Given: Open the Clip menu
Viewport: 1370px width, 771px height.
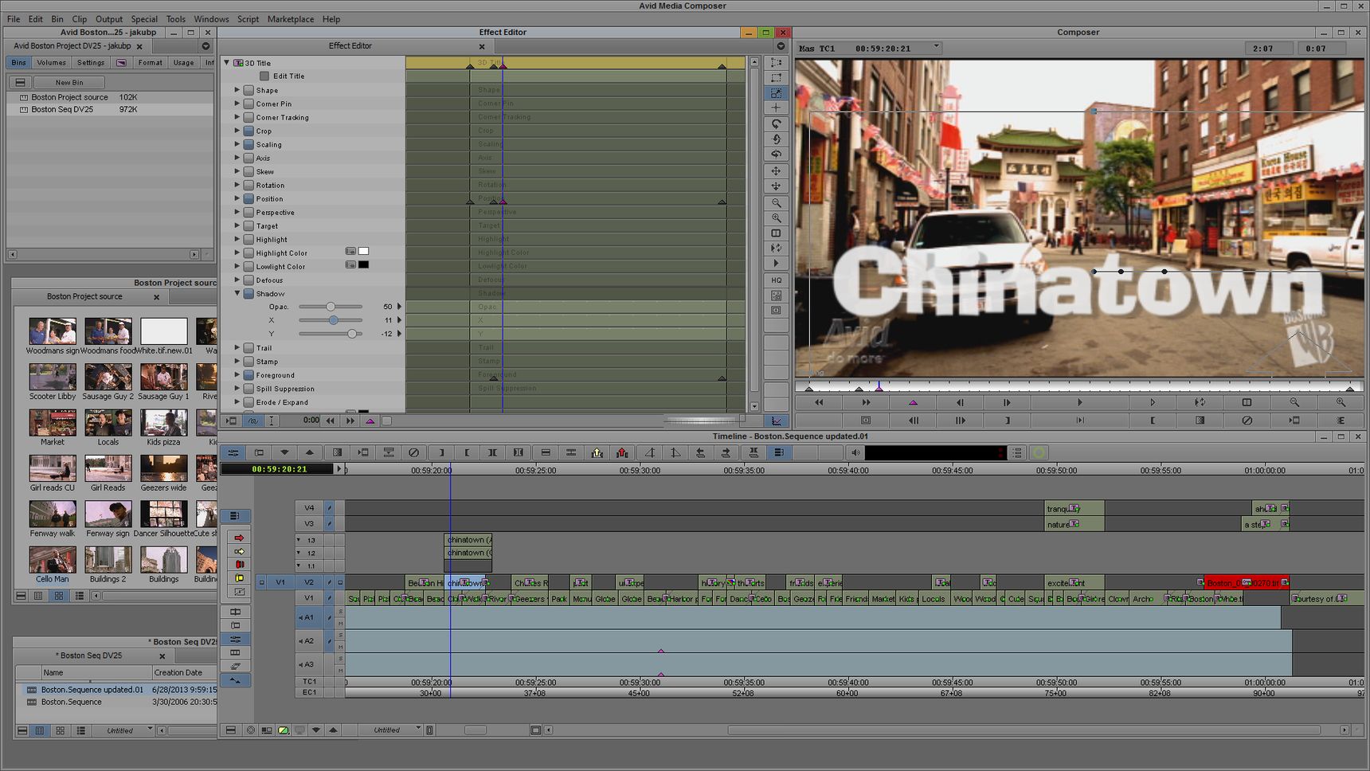Looking at the screenshot, I should [x=80, y=19].
